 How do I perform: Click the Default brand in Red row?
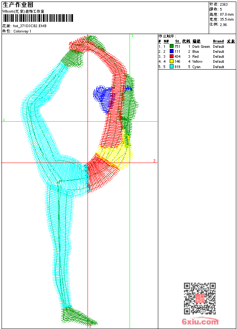pyautogui.click(x=219, y=57)
